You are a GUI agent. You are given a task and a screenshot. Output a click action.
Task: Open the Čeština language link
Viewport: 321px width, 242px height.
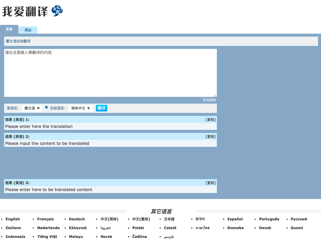[x=139, y=237]
